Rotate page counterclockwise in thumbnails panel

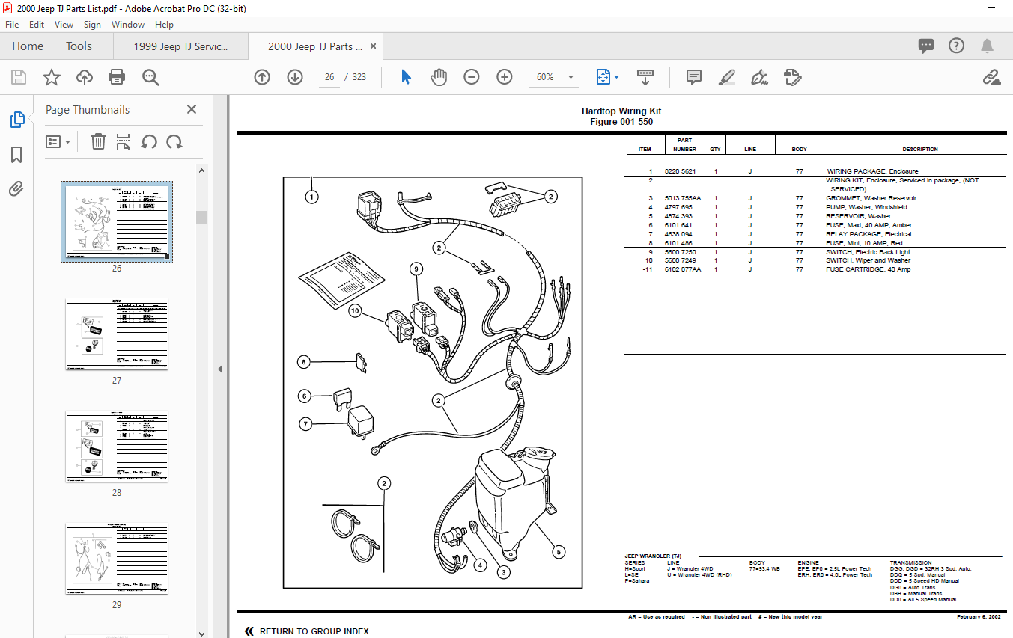(149, 141)
